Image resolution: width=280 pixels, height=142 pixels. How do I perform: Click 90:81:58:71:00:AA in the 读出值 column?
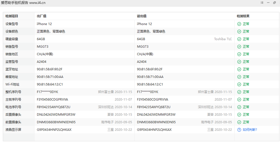[150, 77]
